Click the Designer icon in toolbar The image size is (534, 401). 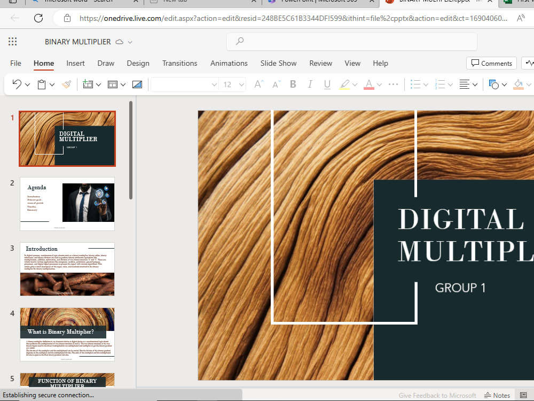point(137,84)
